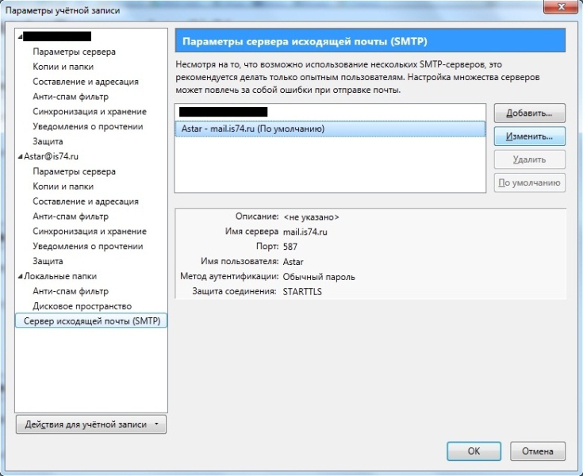Collapse the Astar@is74.ru account tree
The image size is (583, 476).
coord(20,157)
